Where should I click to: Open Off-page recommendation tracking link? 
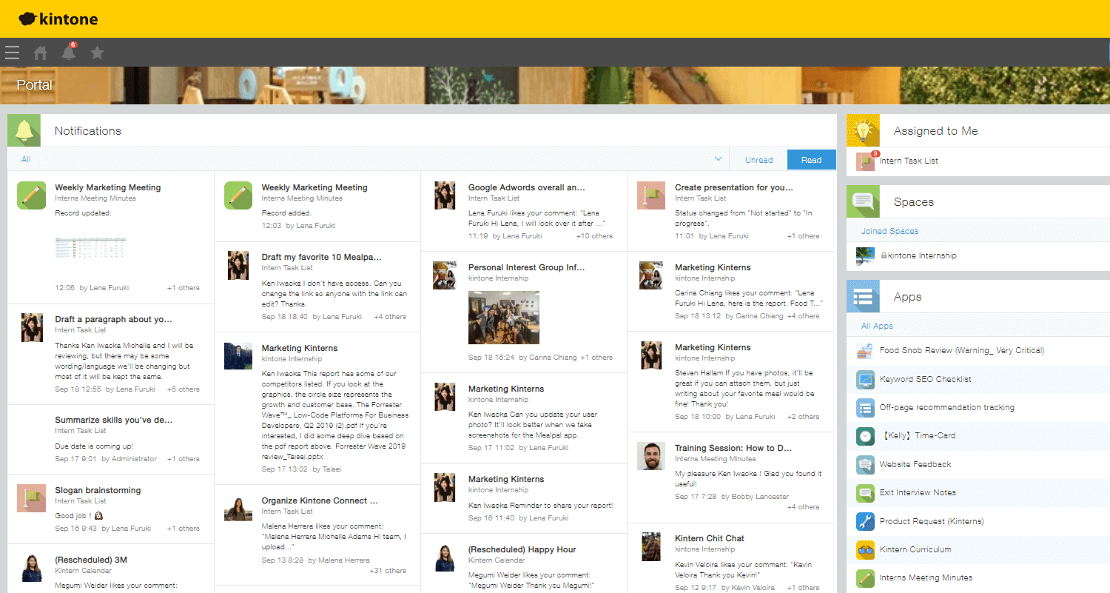947,407
